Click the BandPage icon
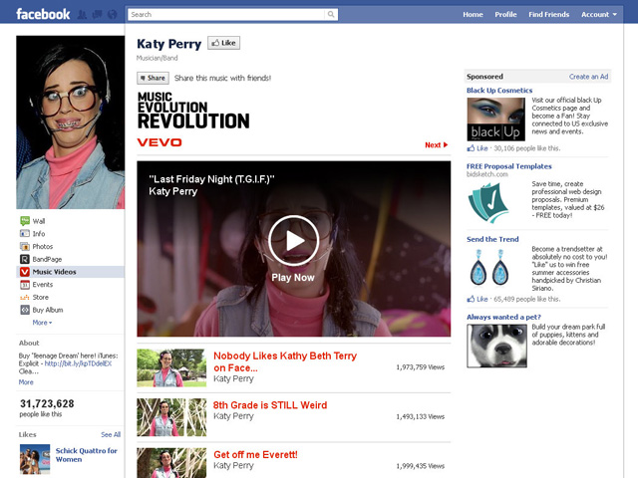Viewport: 638px width, 478px height. [x=25, y=259]
